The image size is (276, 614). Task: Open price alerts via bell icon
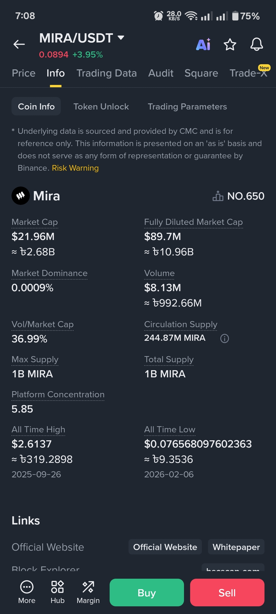point(257,44)
